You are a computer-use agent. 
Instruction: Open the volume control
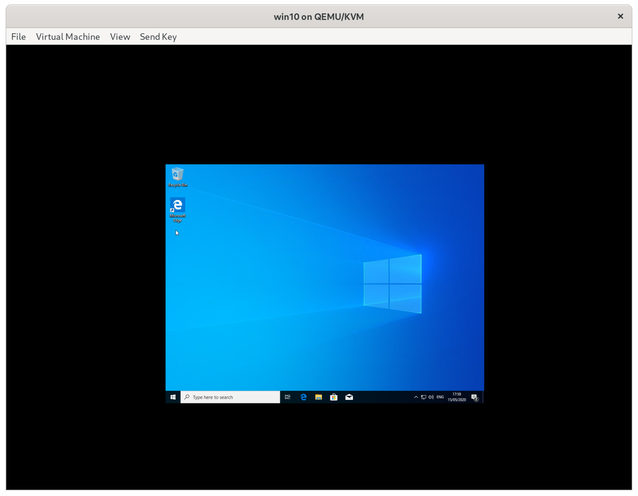click(x=430, y=397)
